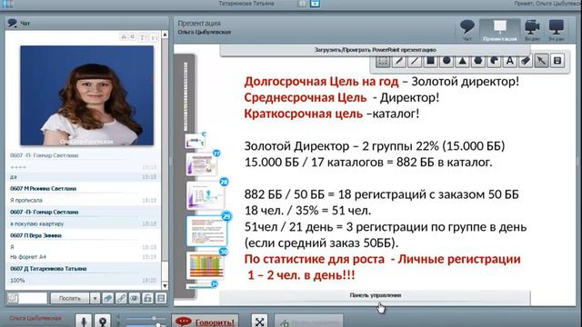Switch to the Видео view tab
Screen dimensions: 582x327
pyautogui.click(x=532, y=30)
